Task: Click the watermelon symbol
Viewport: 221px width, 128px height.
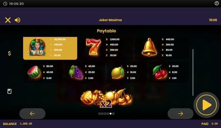Action: pyautogui.click(x=34, y=72)
